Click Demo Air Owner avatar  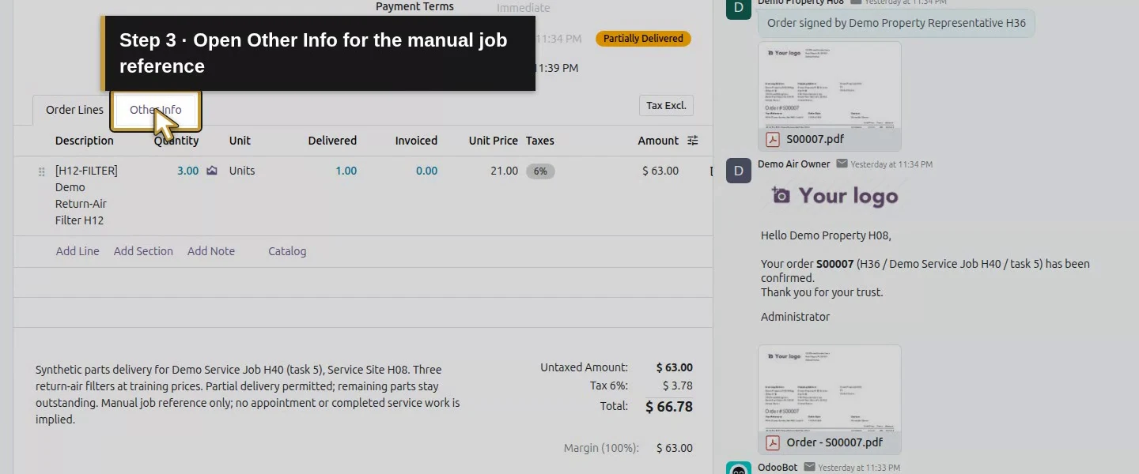point(739,171)
